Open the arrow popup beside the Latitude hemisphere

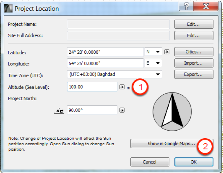coord(167,52)
